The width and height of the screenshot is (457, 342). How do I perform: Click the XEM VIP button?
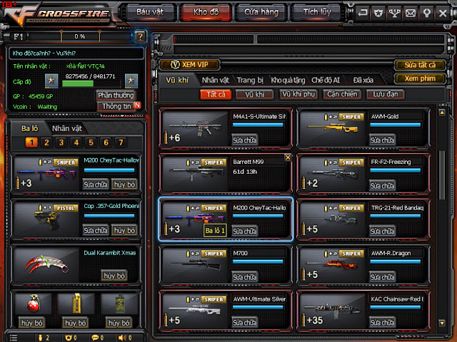[190, 65]
